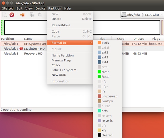Click the boot, esp flags cell
This screenshot has width=164, height=138.
[x=156, y=44]
